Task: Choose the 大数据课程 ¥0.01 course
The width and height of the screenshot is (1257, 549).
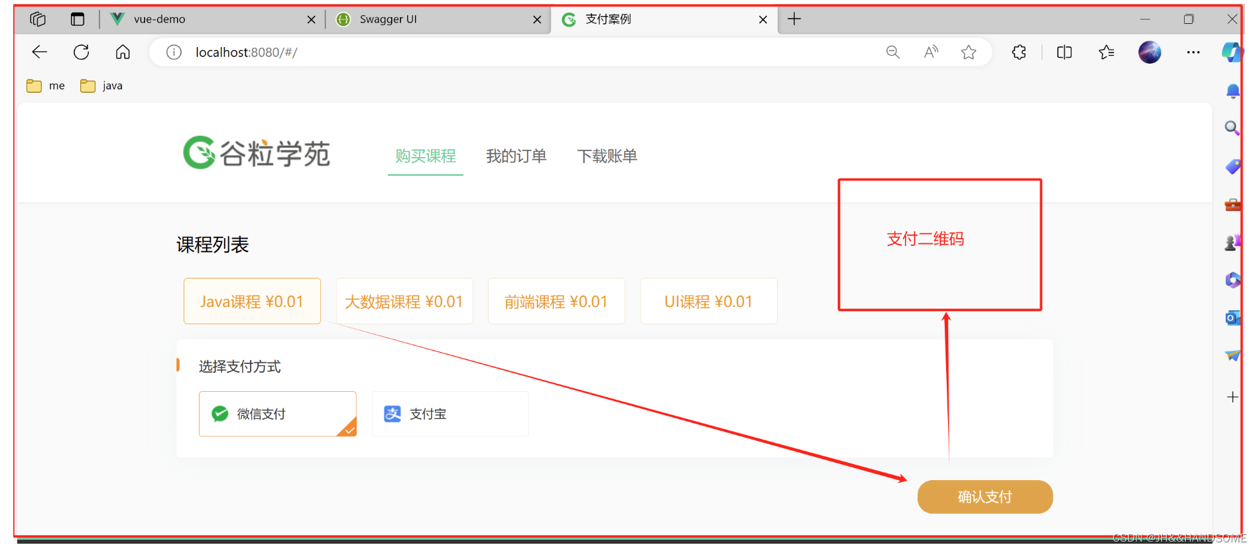Action: (404, 301)
